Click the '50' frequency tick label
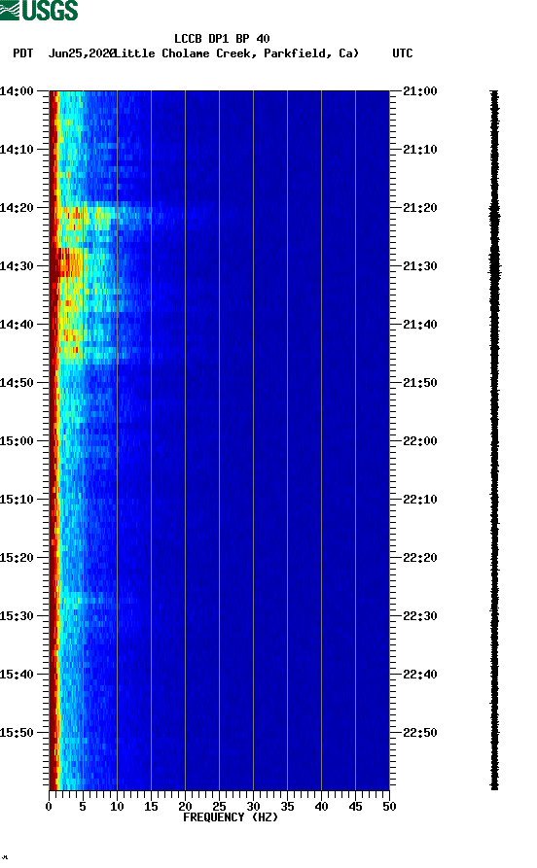 pyautogui.click(x=389, y=806)
